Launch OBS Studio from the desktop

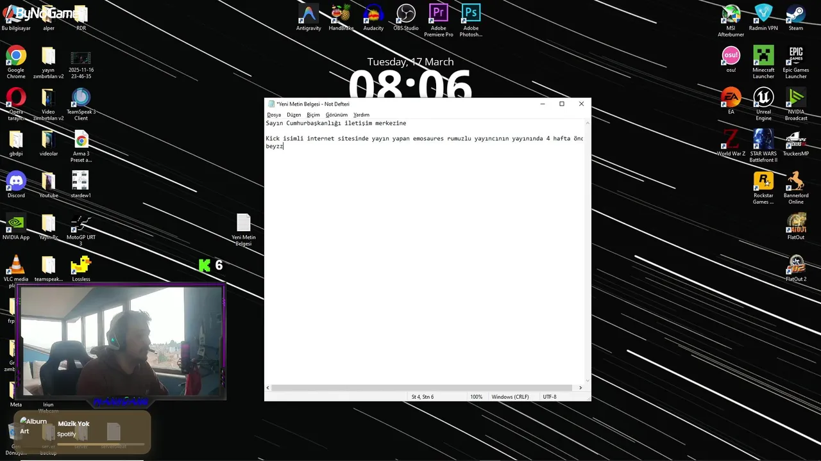point(406,17)
